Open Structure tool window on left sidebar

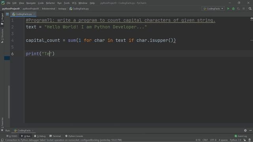click(x=2, y=36)
